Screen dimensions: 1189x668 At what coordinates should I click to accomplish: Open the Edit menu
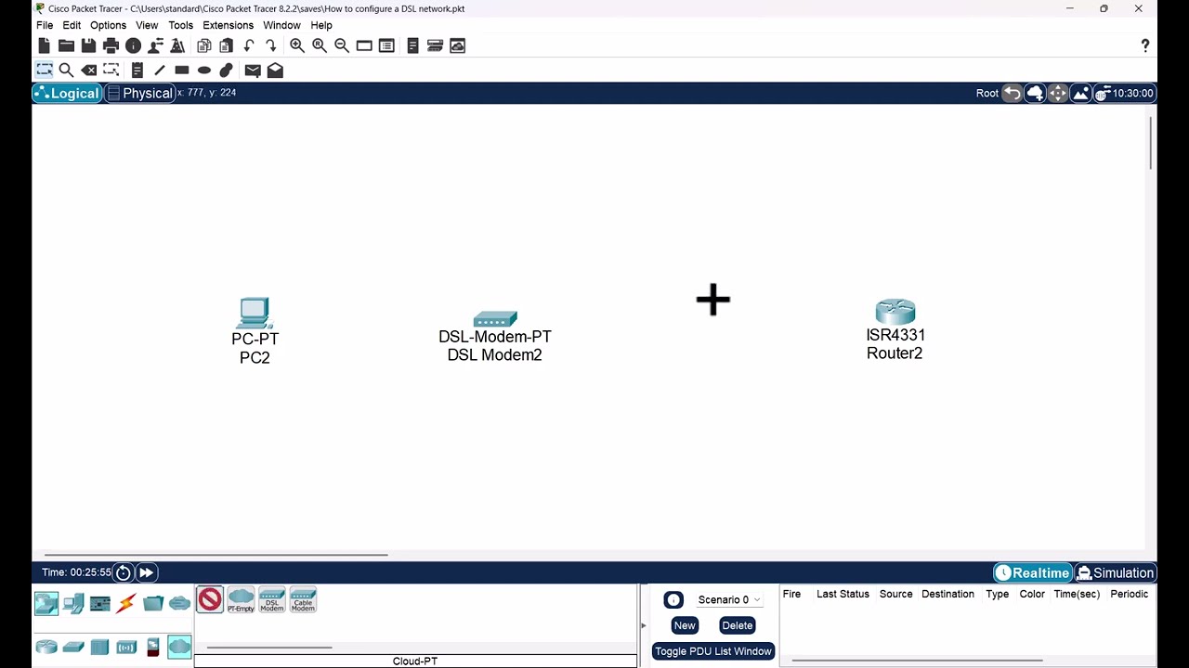[72, 25]
